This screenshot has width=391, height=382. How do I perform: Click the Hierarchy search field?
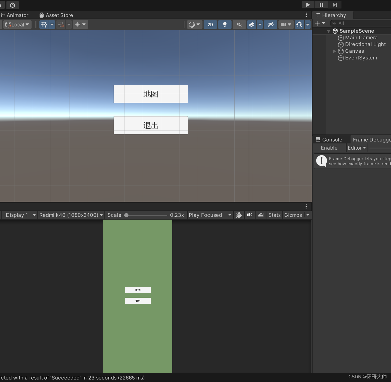[x=360, y=23]
